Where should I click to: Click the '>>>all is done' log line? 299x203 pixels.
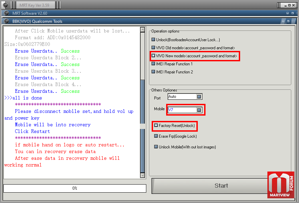[23, 98]
